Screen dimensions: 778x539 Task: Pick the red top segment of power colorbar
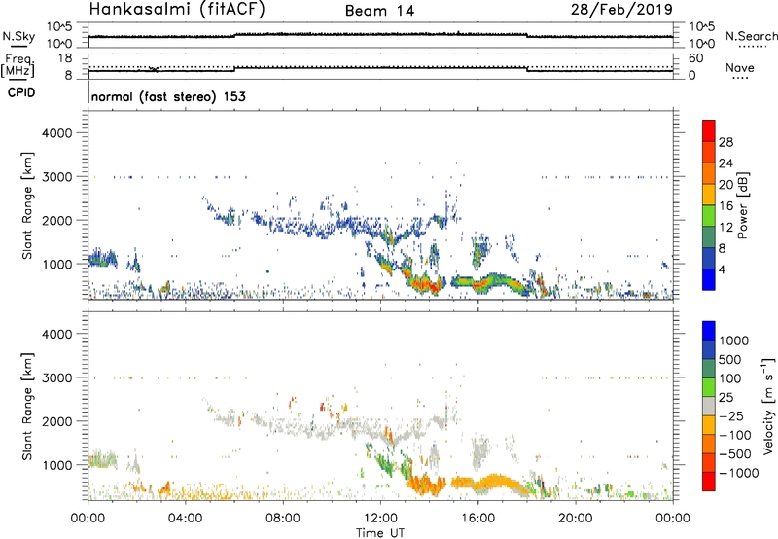(x=709, y=130)
